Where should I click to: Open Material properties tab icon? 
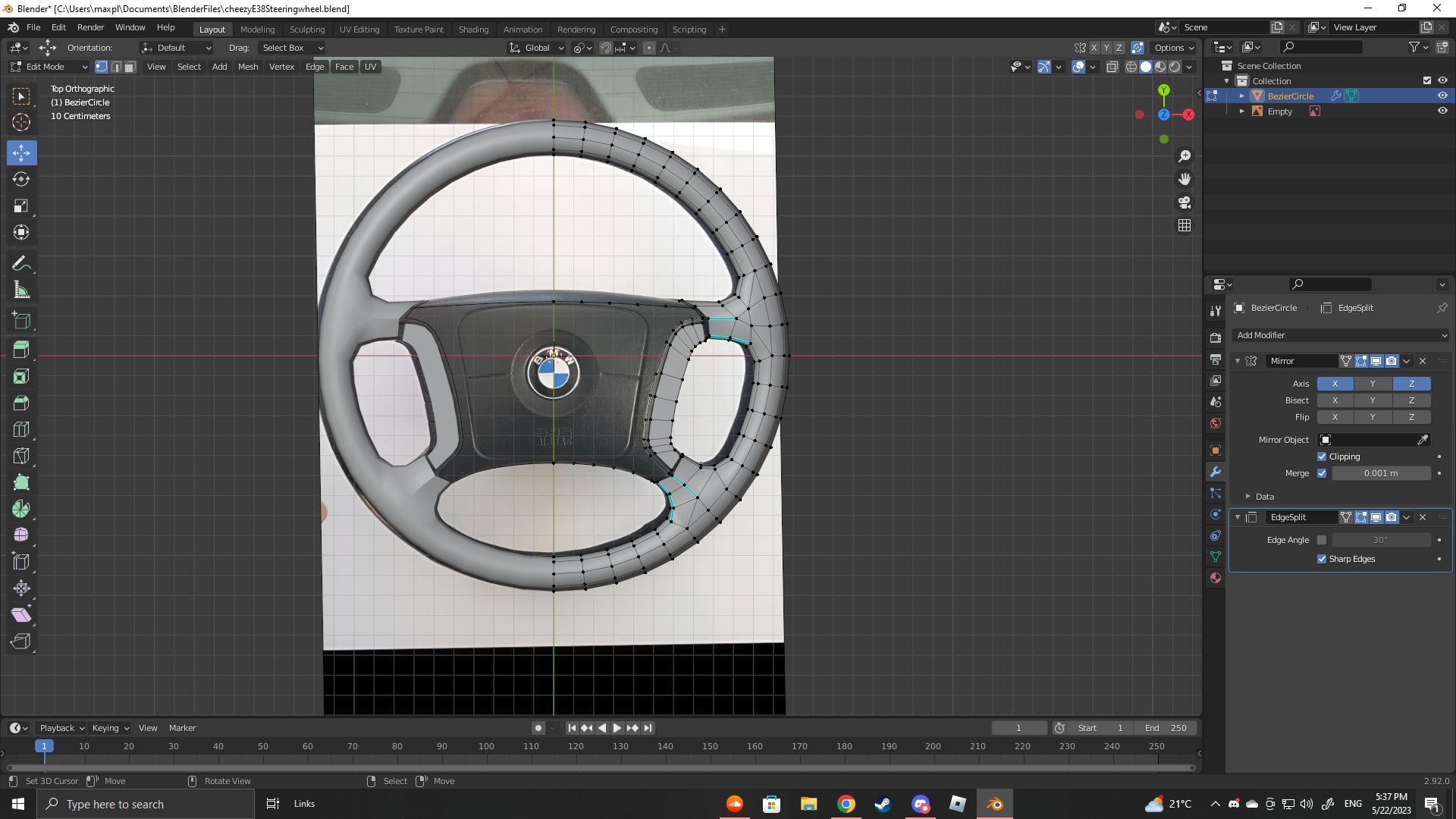[x=1216, y=578]
